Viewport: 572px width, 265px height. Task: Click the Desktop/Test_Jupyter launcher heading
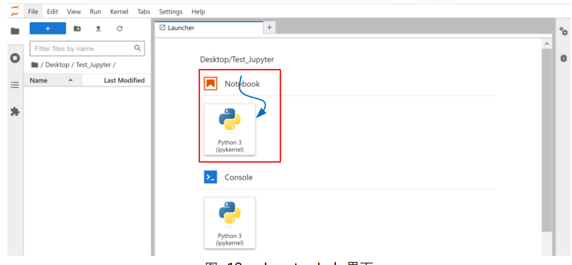[237, 59]
